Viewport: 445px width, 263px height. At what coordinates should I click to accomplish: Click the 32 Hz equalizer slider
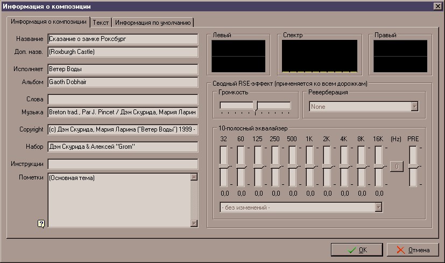tap(224, 167)
